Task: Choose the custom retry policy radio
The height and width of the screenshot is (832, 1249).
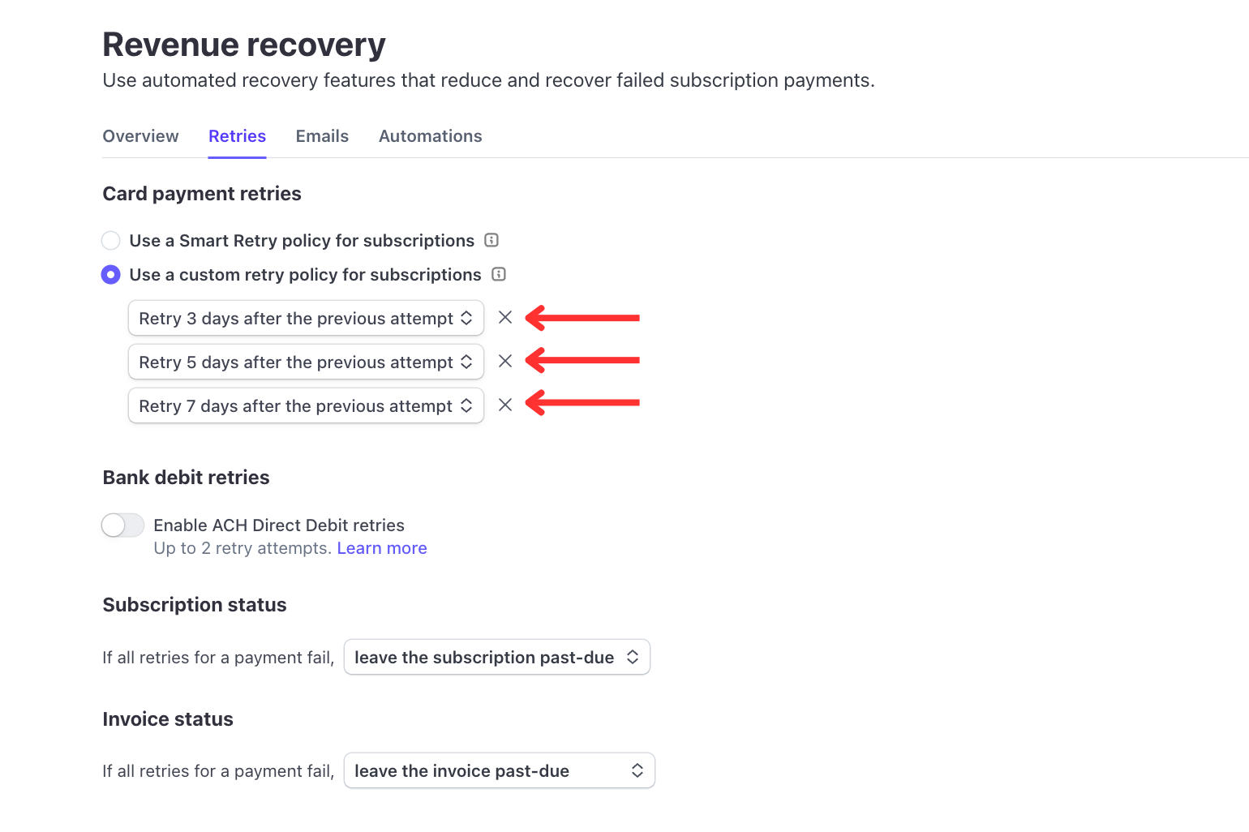Action: (111, 275)
